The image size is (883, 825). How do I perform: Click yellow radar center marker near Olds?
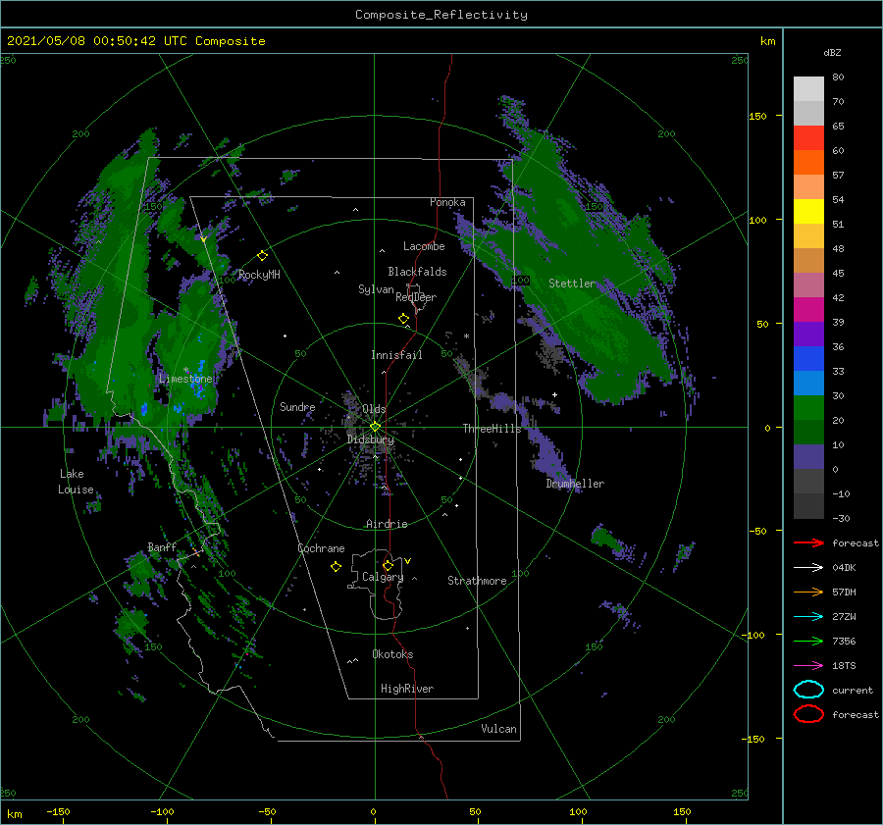[375, 427]
